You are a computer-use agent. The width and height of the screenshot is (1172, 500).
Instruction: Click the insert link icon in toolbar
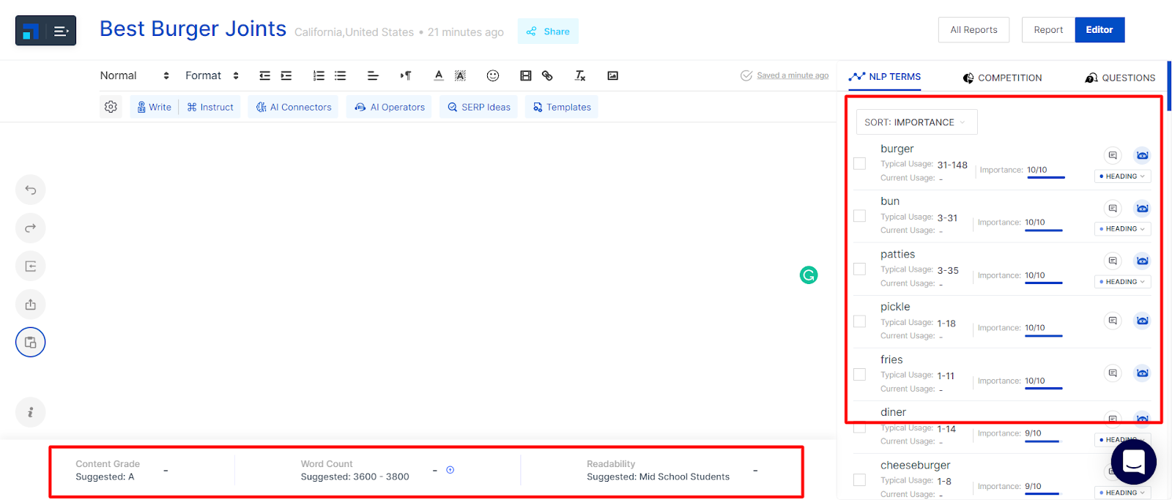click(547, 75)
